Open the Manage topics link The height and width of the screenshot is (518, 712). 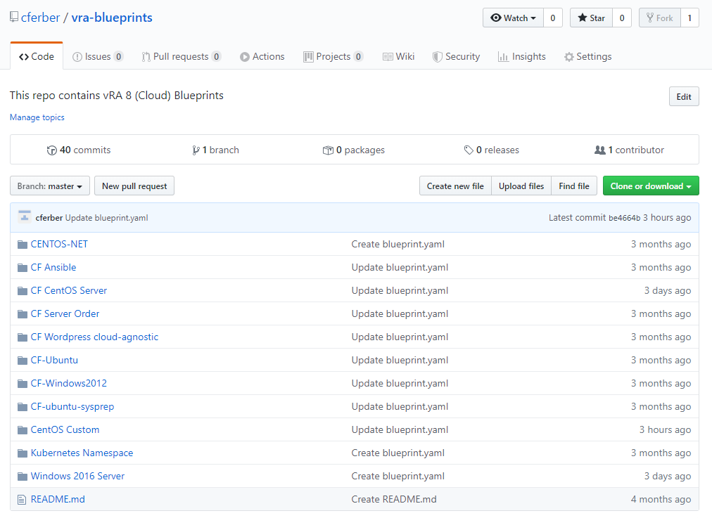pos(37,117)
